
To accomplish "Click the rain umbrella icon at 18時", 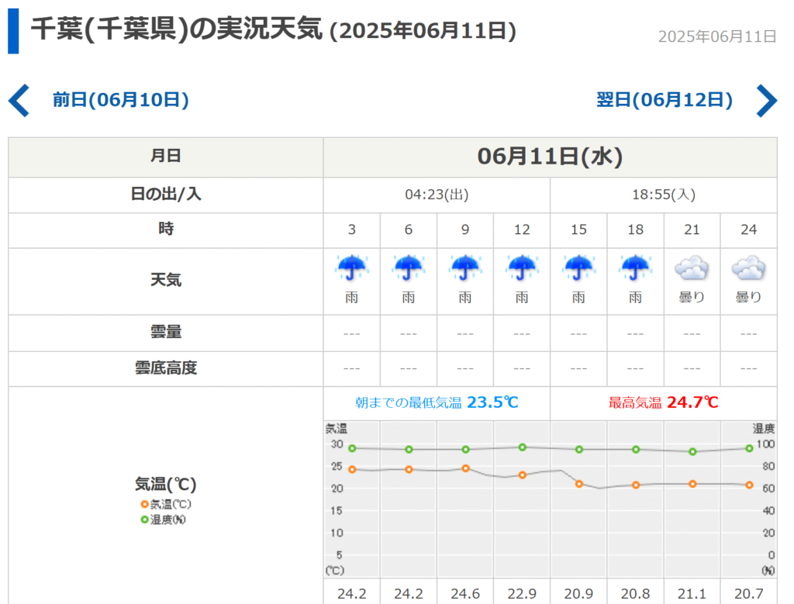I will click(635, 267).
